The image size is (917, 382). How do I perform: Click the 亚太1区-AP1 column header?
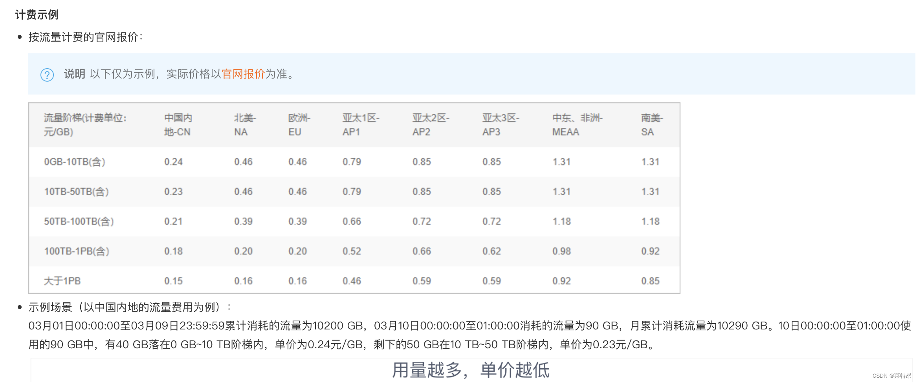tap(360, 125)
